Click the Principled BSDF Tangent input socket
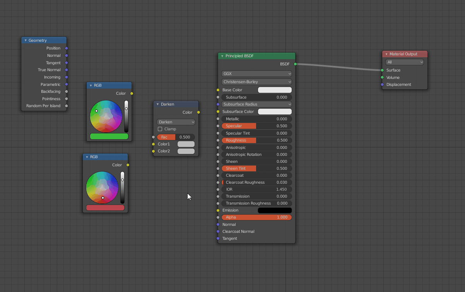The image size is (465, 292). [218, 238]
